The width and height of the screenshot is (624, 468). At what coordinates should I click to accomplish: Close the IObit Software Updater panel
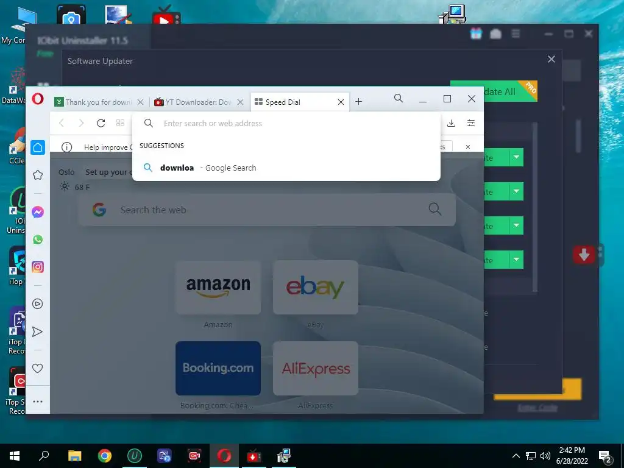(x=551, y=59)
